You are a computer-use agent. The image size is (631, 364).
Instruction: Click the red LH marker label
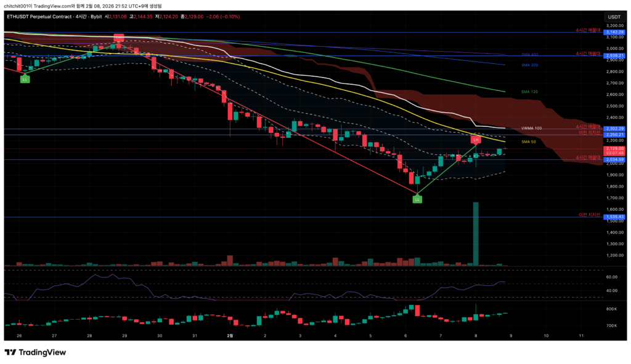pyautogui.click(x=476, y=140)
